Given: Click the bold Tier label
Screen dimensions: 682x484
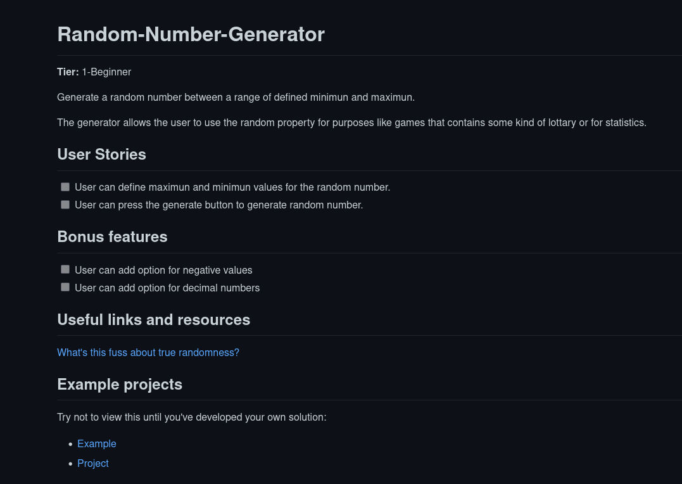Looking at the screenshot, I should (x=68, y=72).
